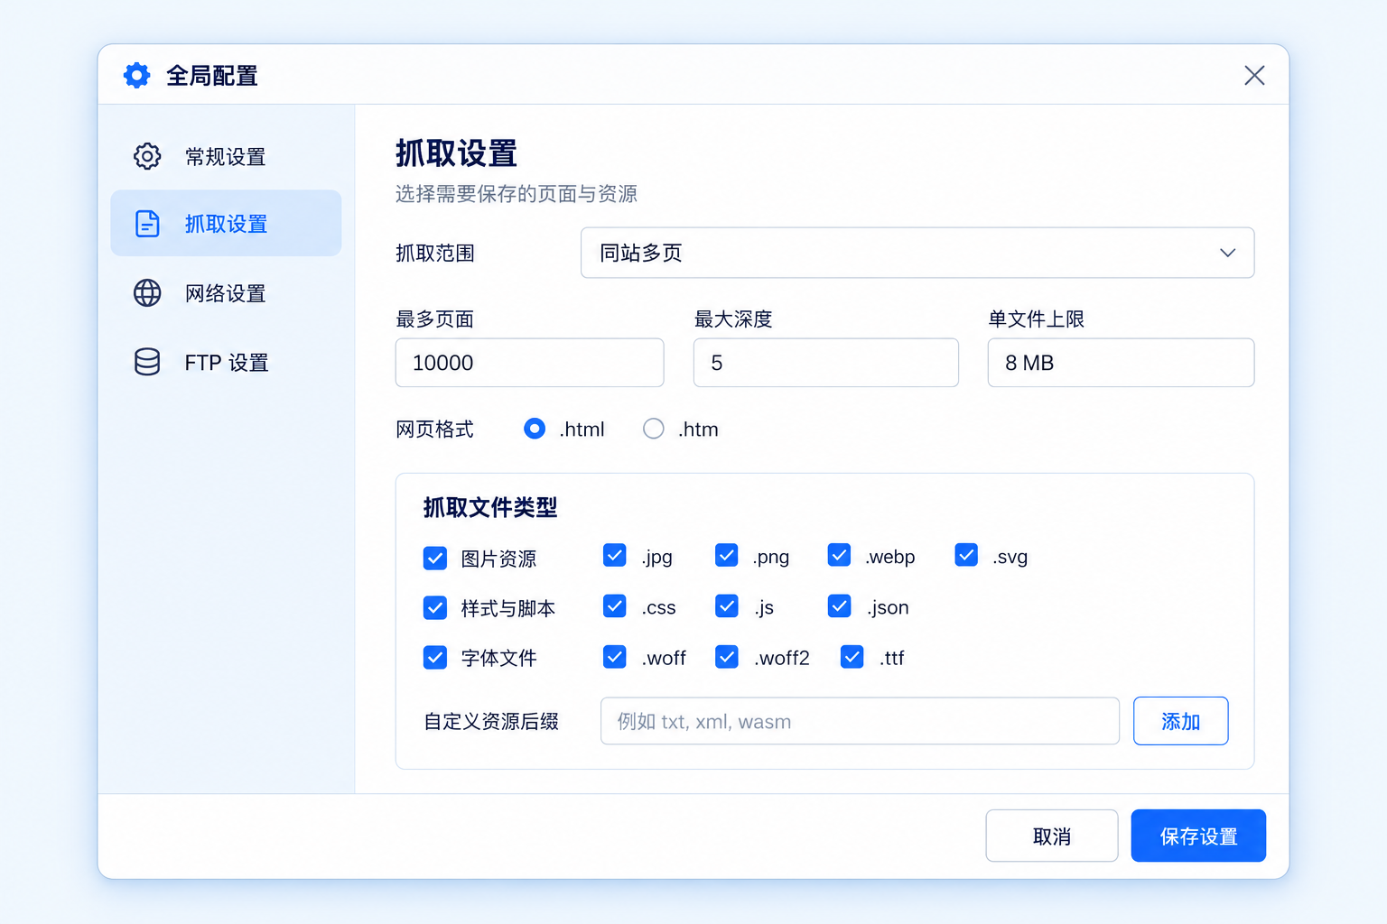The width and height of the screenshot is (1387, 924).
Task: Click the 抓取设置 document icon
Action: pyautogui.click(x=147, y=224)
